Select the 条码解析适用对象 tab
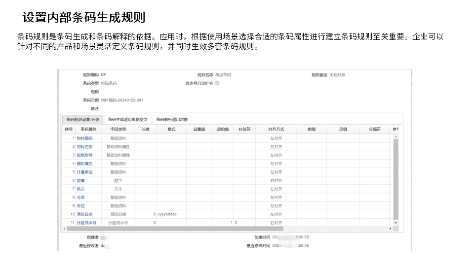Image resolution: width=474 pixels, height=266 pixels. (x=171, y=119)
